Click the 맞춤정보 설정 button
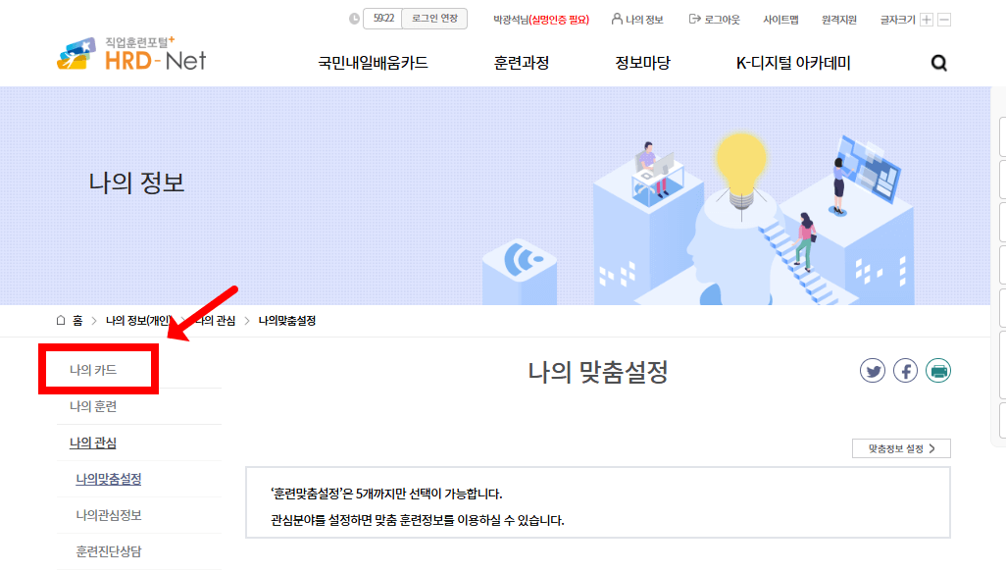Screen dimensions: 1006x573 coord(901,448)
